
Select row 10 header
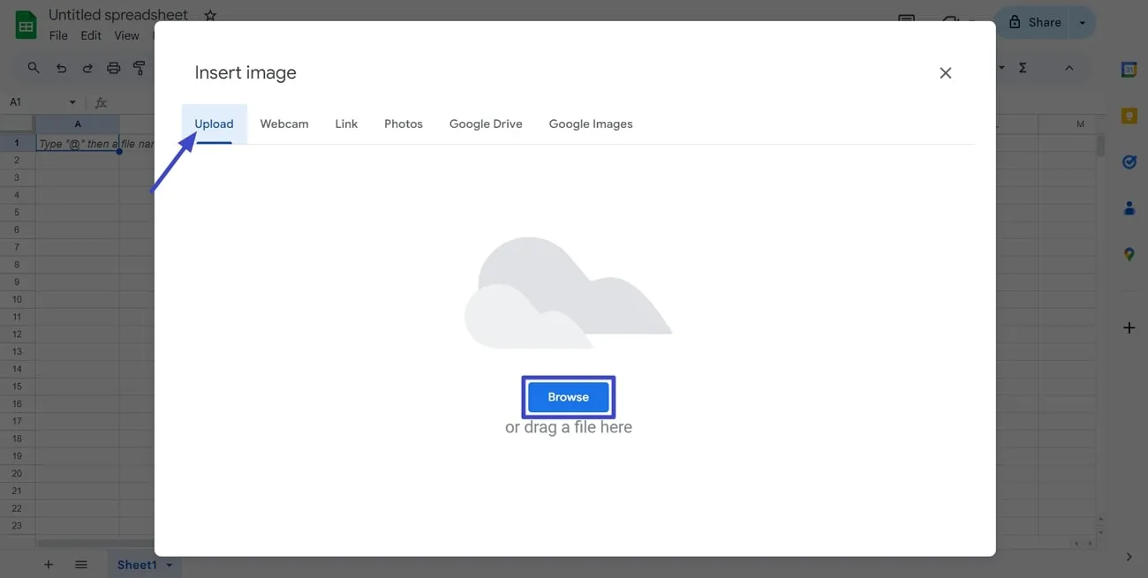click(x=17, y=299)
